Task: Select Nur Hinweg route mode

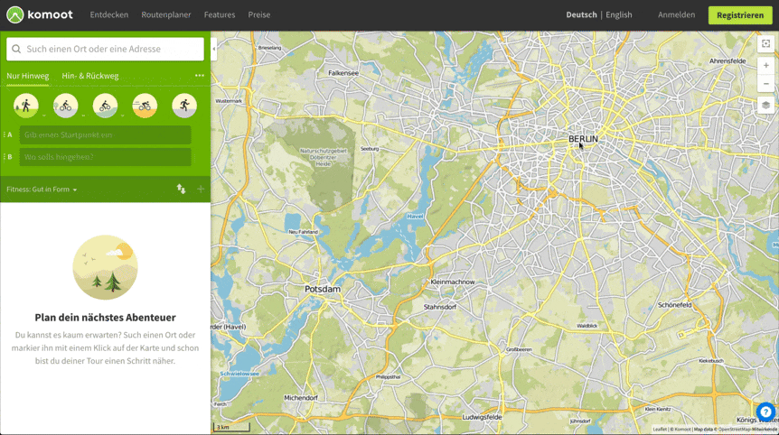Action: point(28,76)
